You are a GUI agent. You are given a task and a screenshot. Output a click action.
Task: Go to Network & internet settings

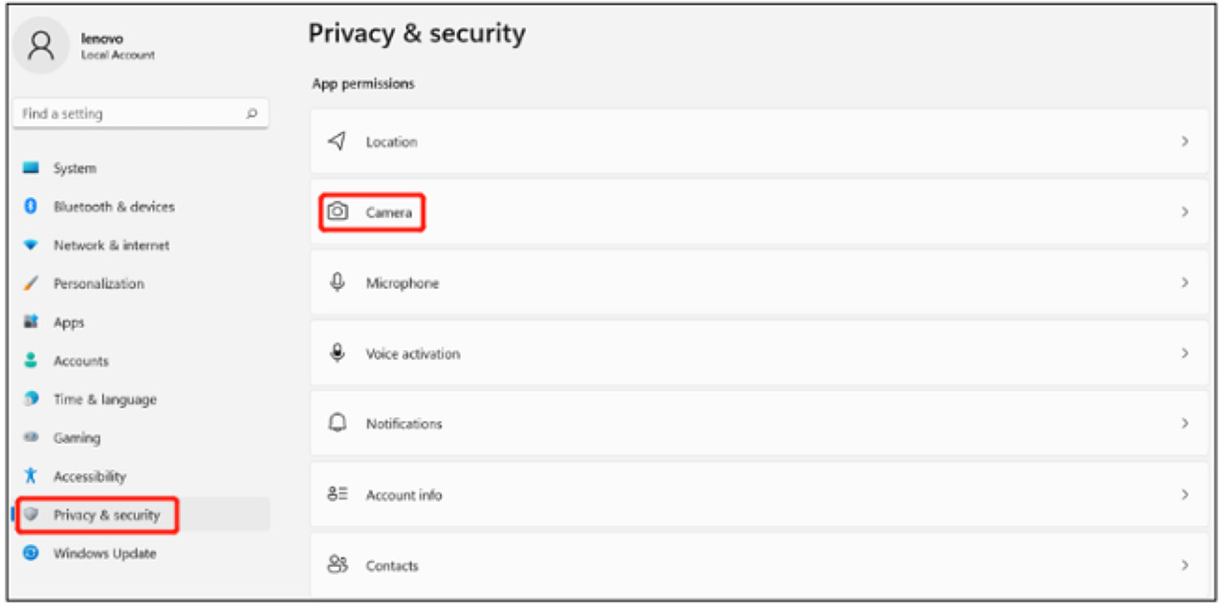(x=111, y=246)
